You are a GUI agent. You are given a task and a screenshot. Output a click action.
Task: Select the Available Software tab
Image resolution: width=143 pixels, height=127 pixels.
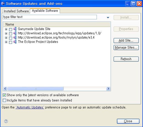[x=45, y=11]
